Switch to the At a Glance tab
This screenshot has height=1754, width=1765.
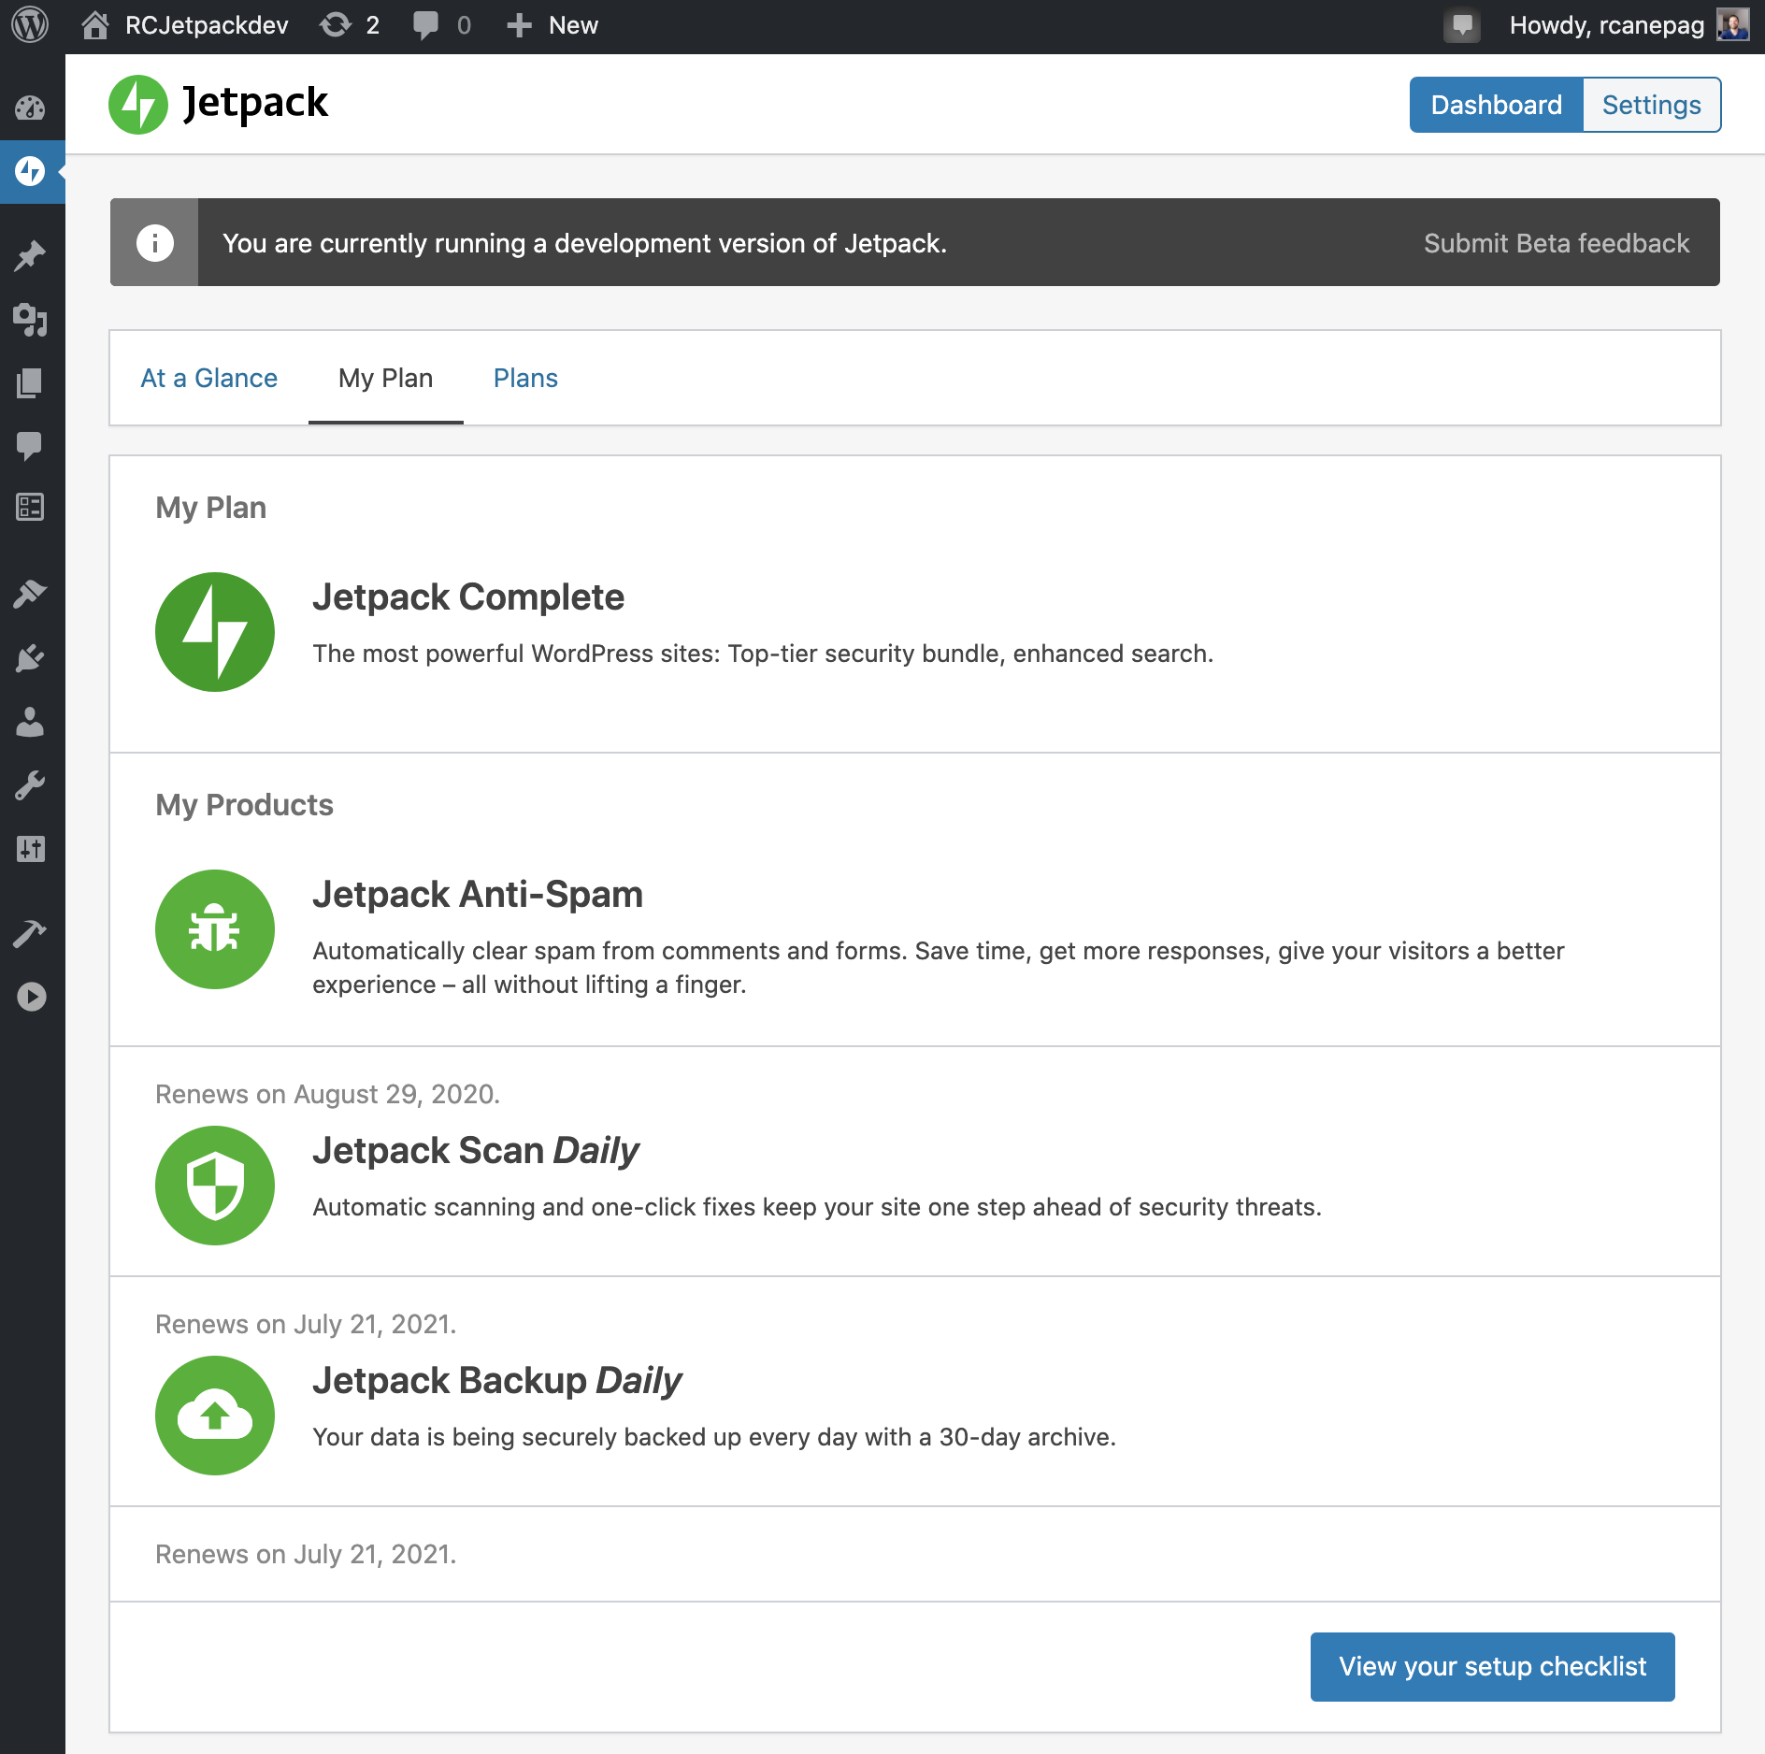(209, 378)
